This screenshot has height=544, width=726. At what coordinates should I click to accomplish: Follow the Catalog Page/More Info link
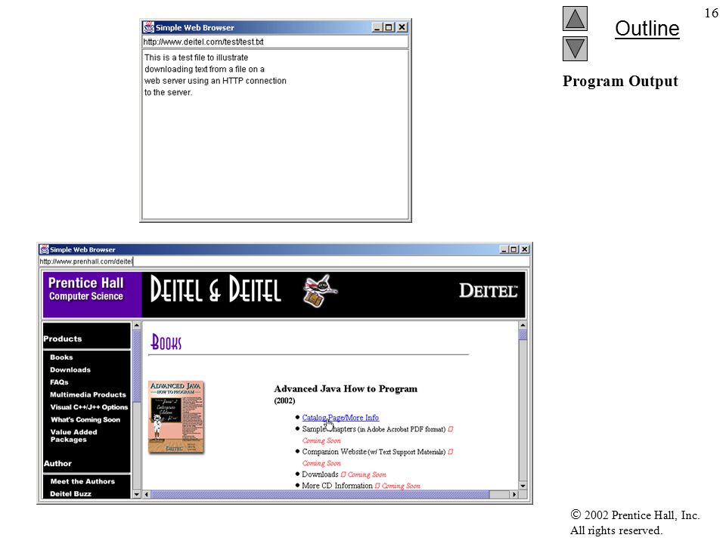pos(340,418)
